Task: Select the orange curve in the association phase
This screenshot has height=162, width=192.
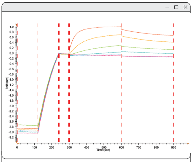Action: [98, 39]
